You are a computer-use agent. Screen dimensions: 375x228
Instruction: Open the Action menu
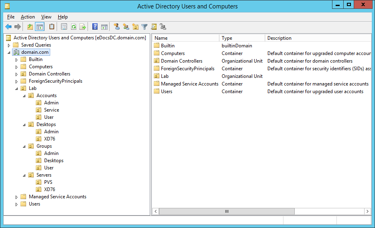pos(28,17)
